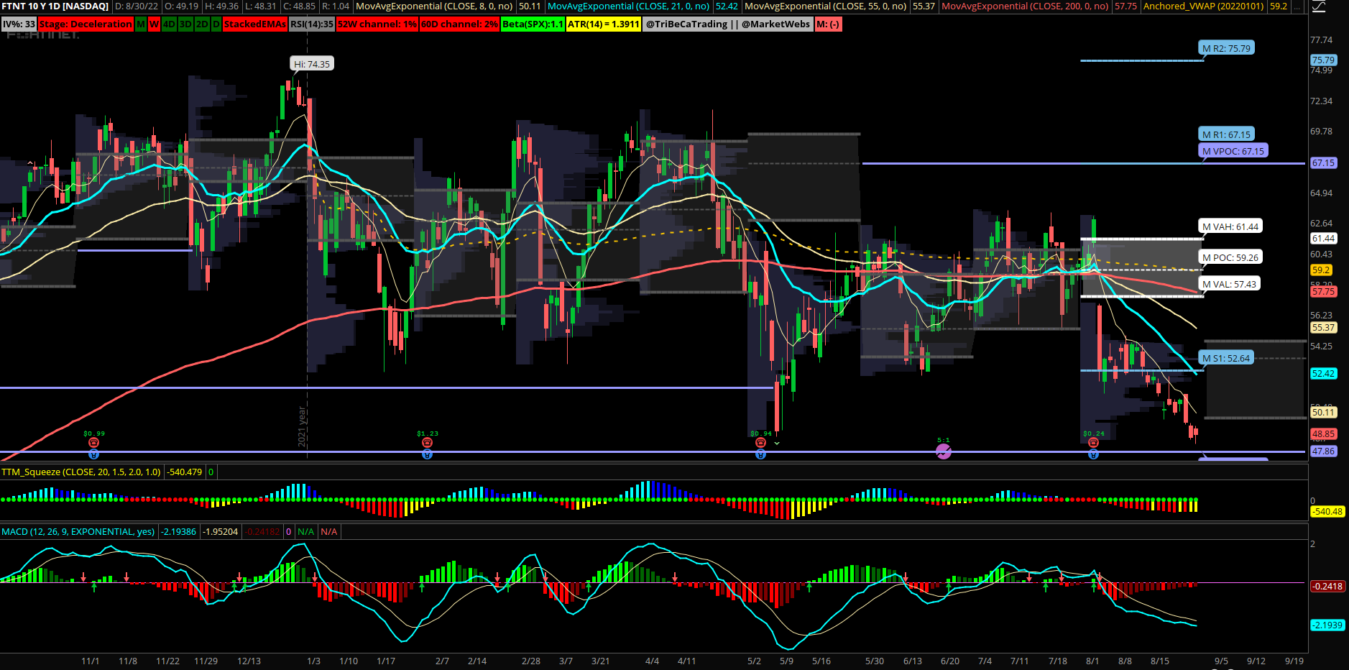This screenshot has height=670, width=1349.
Task: Click the M VAH: 61.44 level bubble
Action: point(1230,226)
